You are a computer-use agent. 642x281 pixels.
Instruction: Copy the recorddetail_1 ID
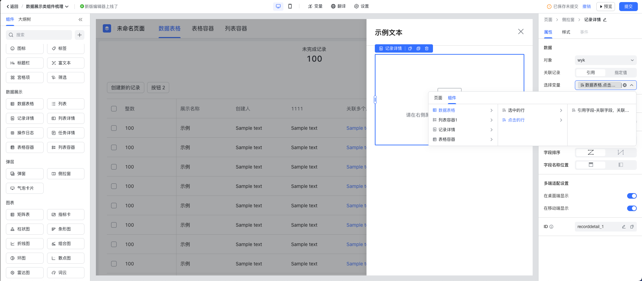(632, 227)
